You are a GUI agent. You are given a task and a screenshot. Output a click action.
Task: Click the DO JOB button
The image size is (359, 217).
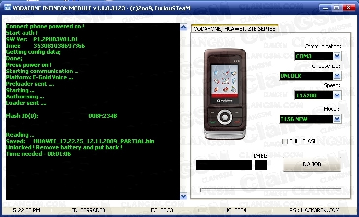tap(312, 164)
